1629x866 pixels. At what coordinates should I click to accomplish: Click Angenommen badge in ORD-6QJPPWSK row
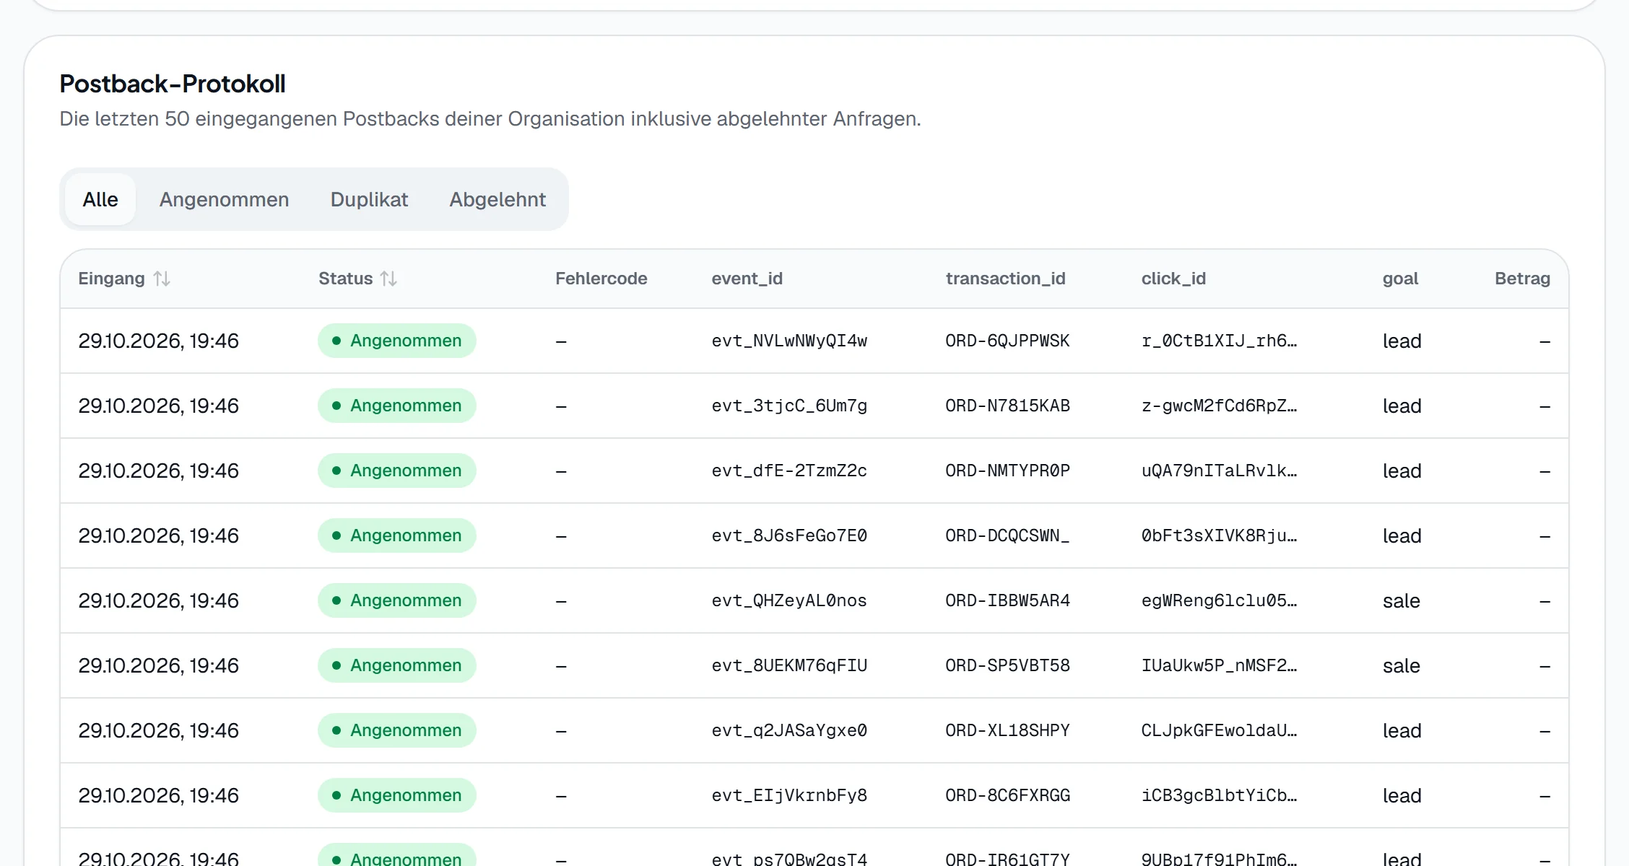click(397, 341)
